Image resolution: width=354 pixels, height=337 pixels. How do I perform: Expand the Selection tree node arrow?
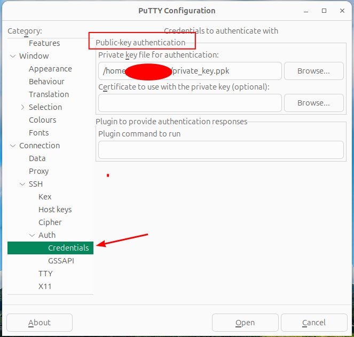22,107
